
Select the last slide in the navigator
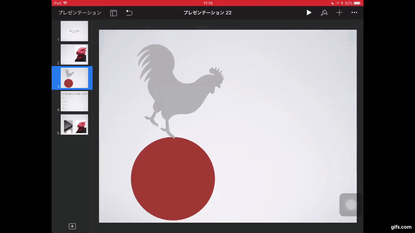point(74,125)
